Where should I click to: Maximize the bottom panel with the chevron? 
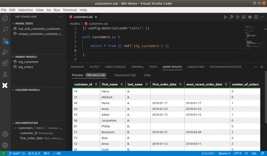256,67
